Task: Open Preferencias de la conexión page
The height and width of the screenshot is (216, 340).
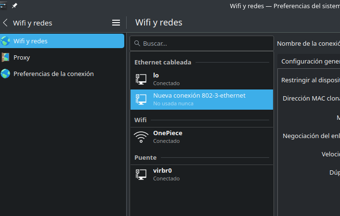Action: 62,74
